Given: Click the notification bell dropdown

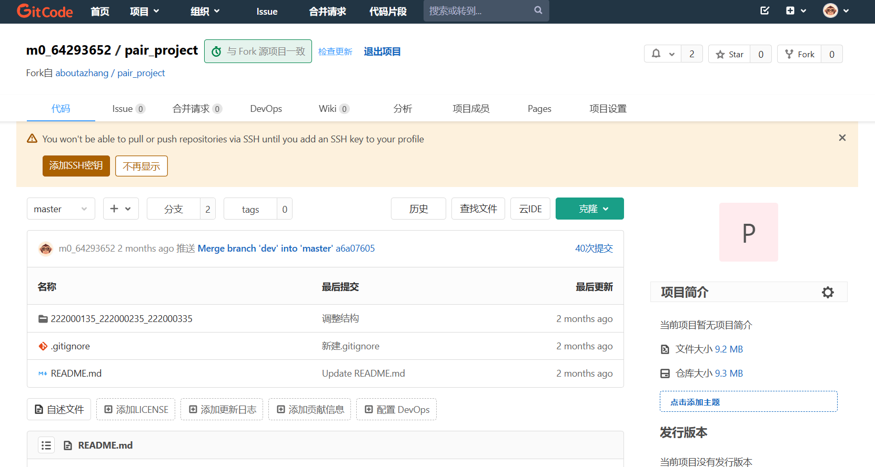Looking at the screenshot, I should 662,54.
